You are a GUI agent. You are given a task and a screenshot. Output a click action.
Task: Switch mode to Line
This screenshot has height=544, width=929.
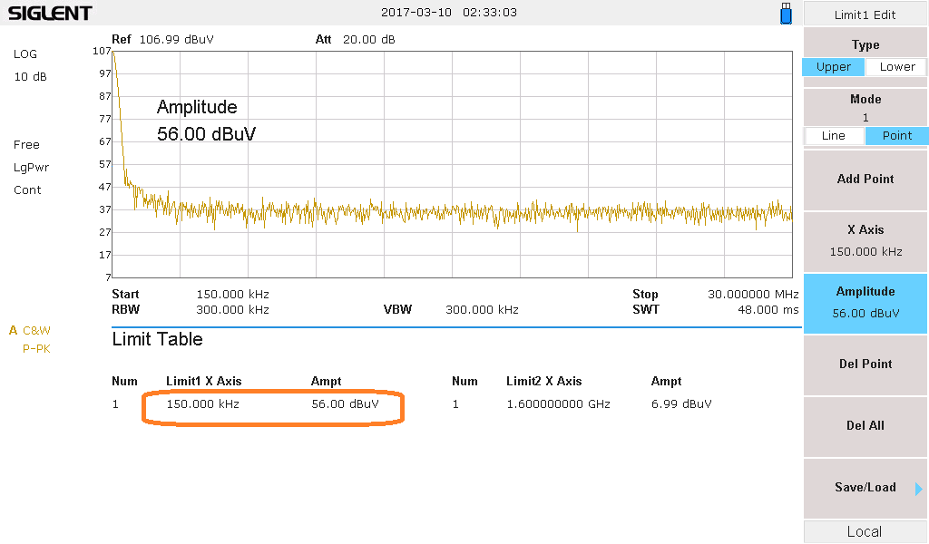pos(833,136)
